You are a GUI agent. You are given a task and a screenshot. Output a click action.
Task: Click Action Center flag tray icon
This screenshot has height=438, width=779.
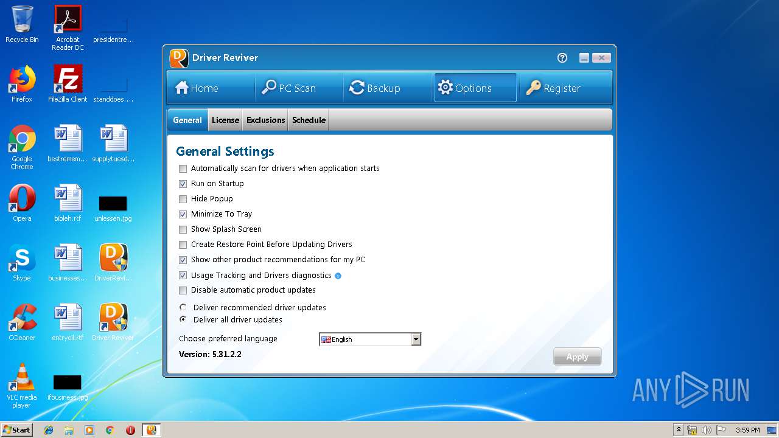point(721,430)
